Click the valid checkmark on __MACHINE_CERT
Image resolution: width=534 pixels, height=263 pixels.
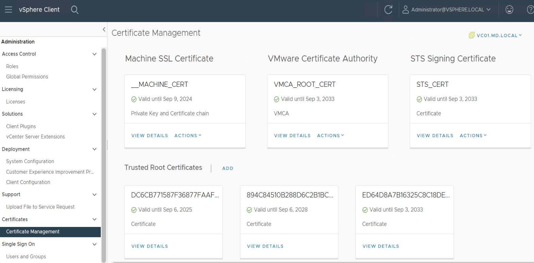point(134,99)
